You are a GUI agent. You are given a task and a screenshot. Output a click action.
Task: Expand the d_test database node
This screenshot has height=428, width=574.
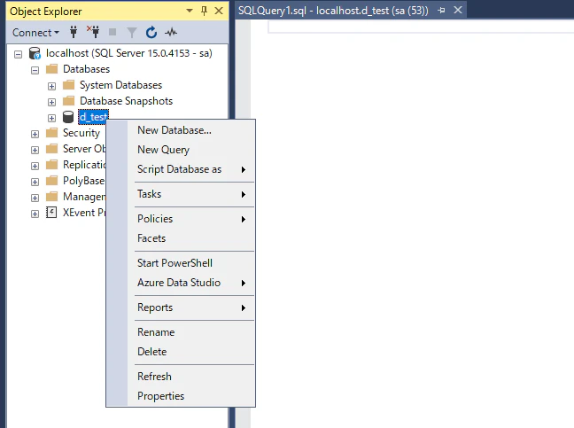point(51,118)
